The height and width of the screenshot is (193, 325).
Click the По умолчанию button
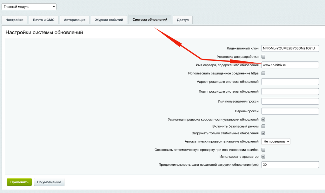pos(49,182)
